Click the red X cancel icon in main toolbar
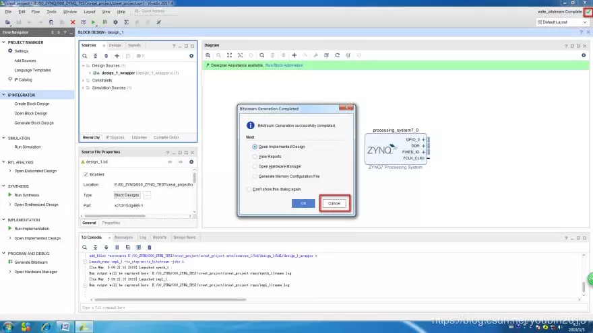 pos(73,22)
